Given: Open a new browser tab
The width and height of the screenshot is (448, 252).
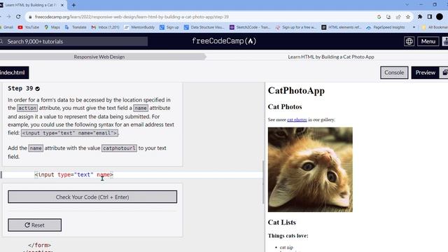Looking at the screenshot, I should click(73, 5).
